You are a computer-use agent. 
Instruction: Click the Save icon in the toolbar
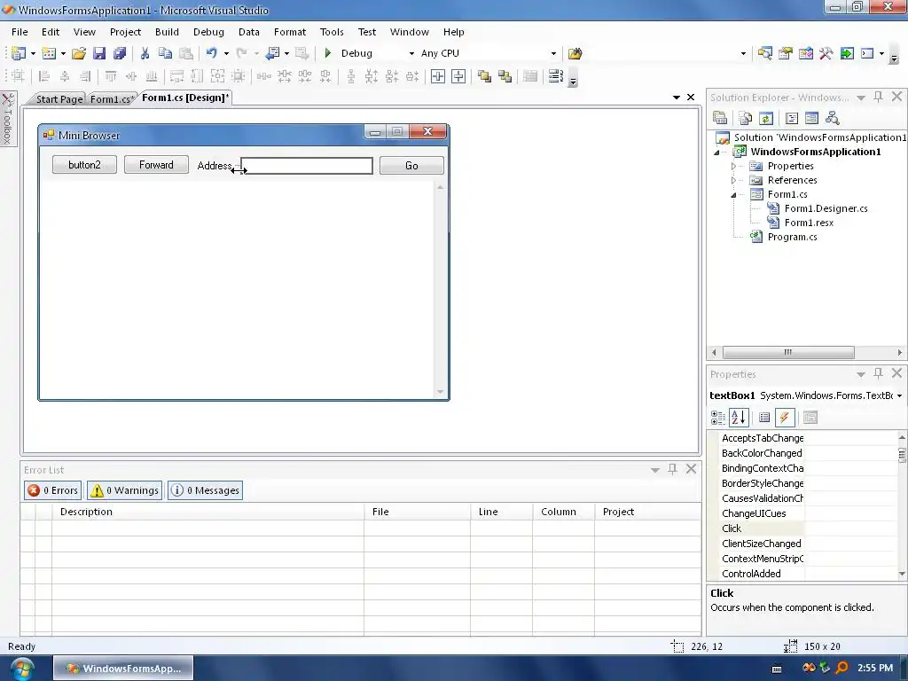99,53
